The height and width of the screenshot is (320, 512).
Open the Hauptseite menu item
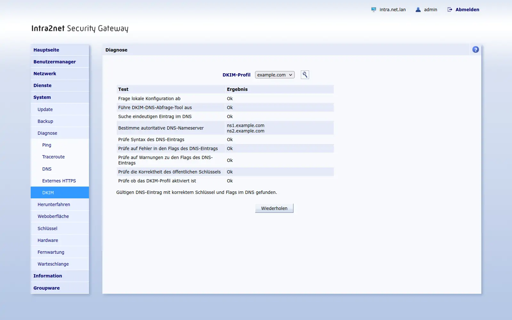(x=60, y=50)
